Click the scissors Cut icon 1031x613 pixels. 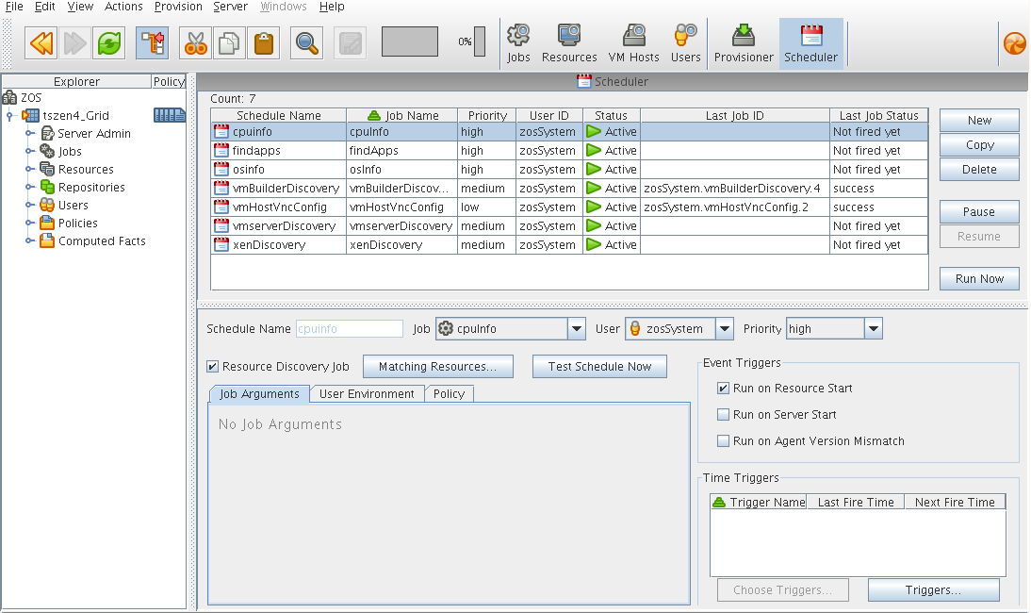point(195,43)
